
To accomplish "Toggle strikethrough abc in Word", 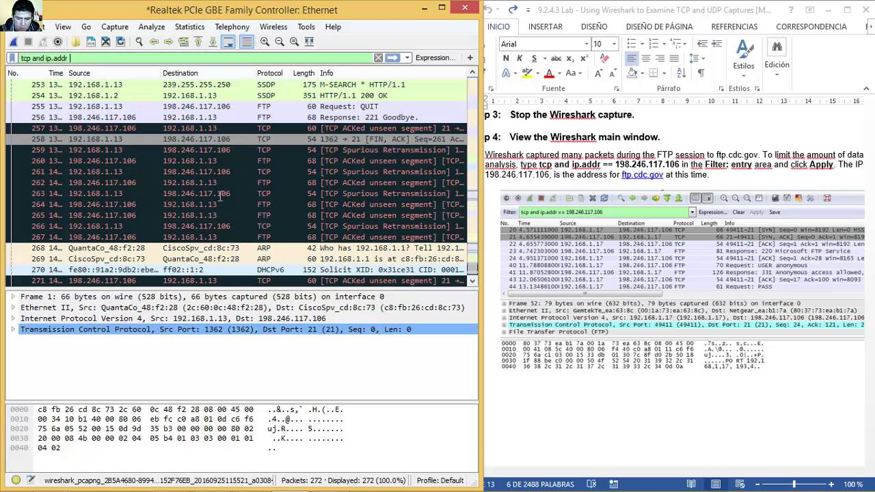I will coord(556,59).
